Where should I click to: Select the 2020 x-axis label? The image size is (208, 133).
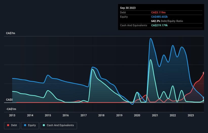pyautogui.click(x=137, y=115)
